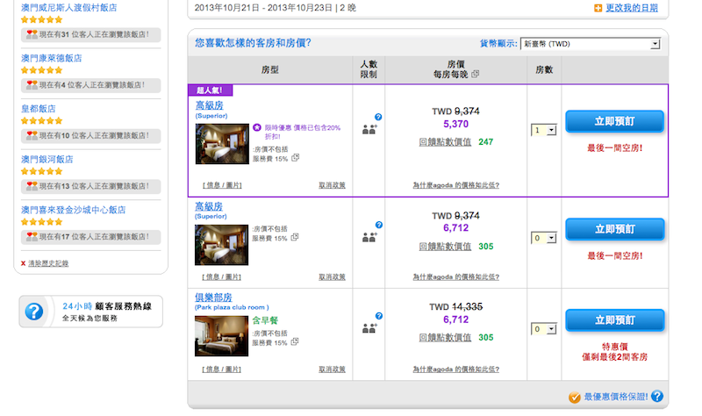This screenshot has width=702, height=416.
Task: Click help icon beside 最優惠價格保證
Action: (x=657, y=397)
